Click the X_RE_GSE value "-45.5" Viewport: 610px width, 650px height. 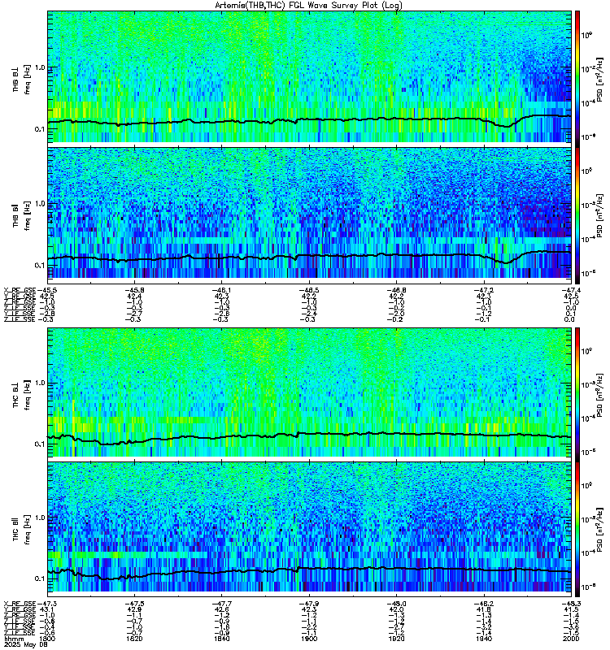46,290
